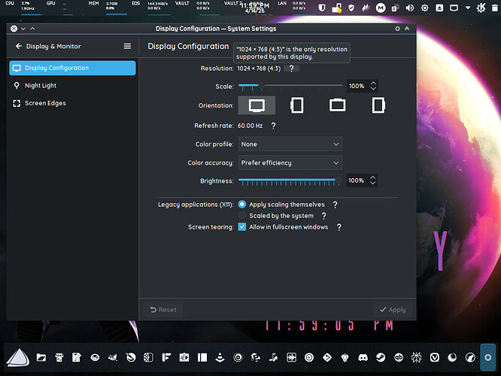This screenshot has width=501, height=376.
Task: Expand the Color profile dropdown
Action: pos(290,144)
